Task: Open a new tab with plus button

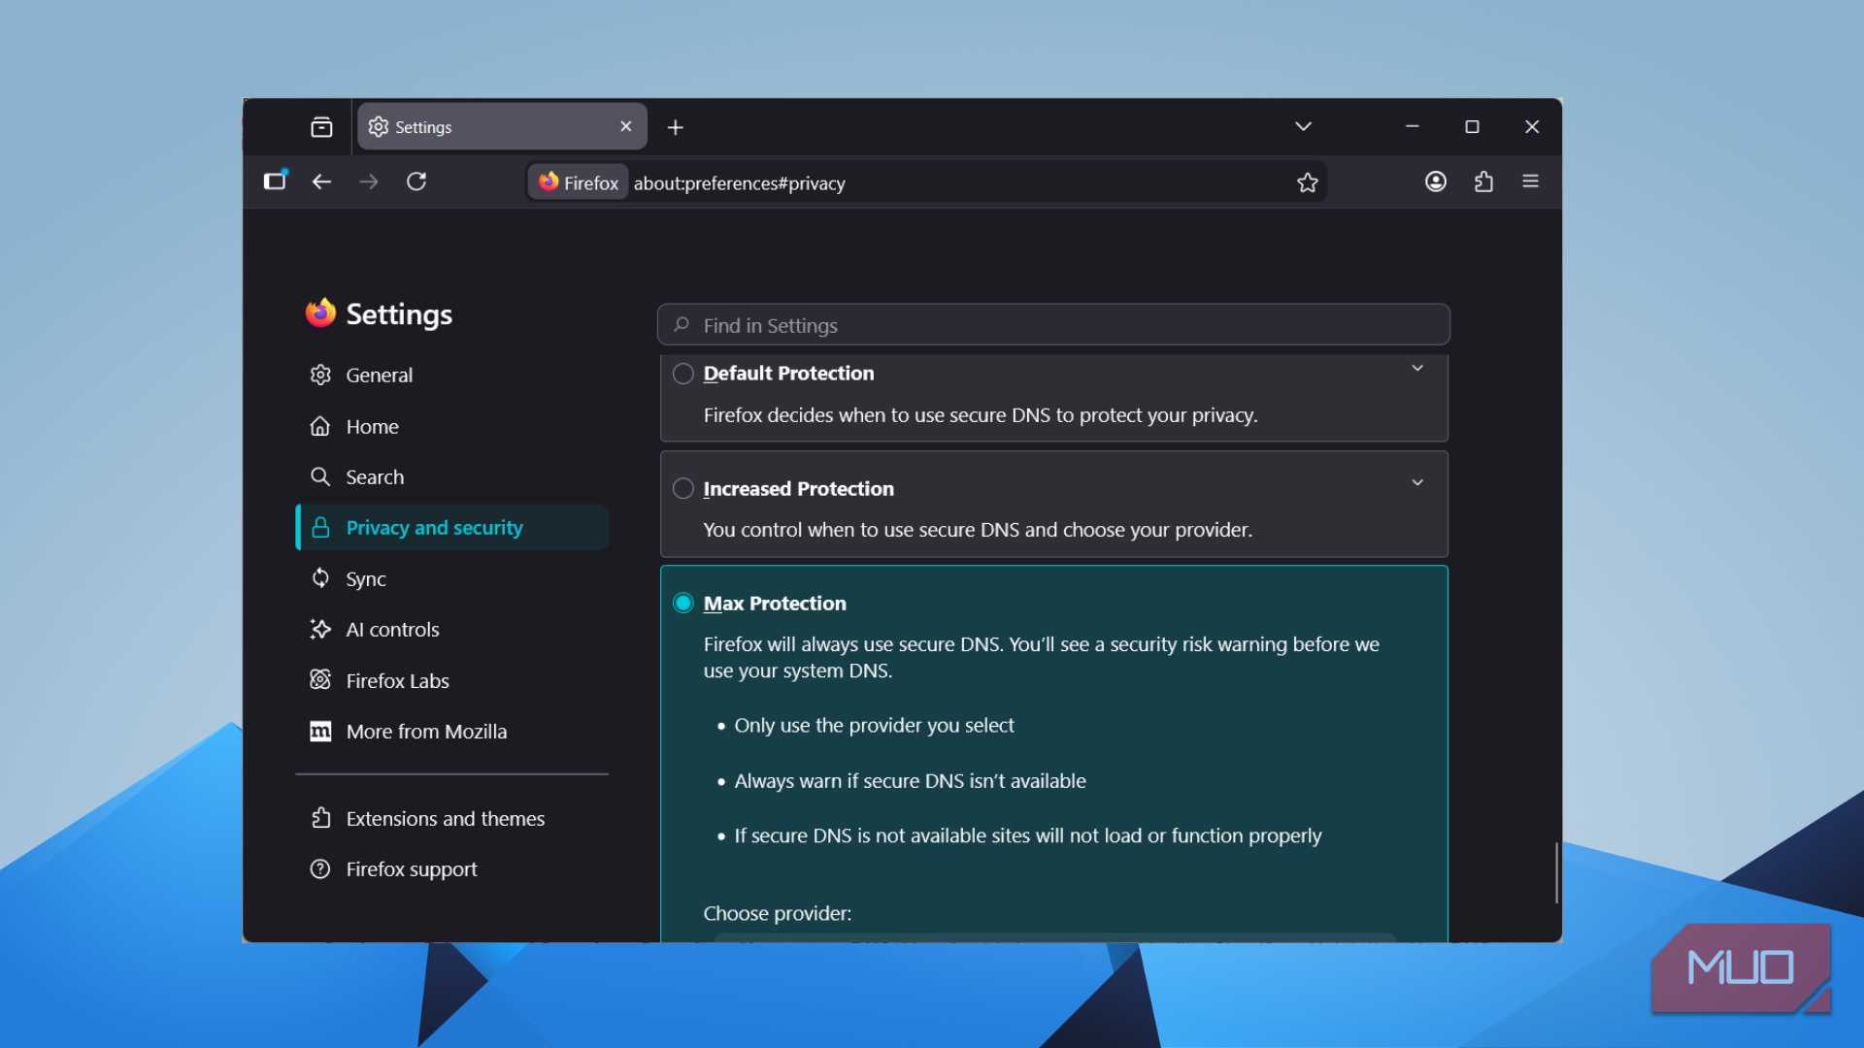Action: 676,127
